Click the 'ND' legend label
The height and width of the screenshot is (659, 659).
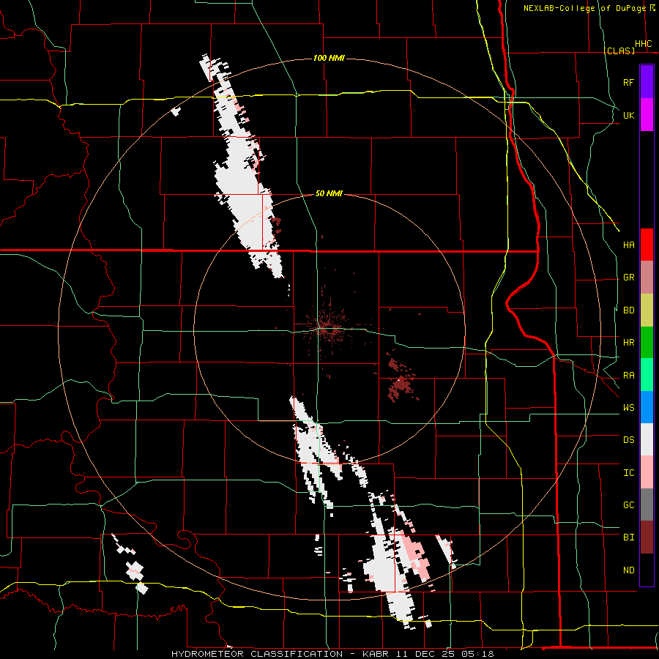pyautogui.click(x=628, y=570)
